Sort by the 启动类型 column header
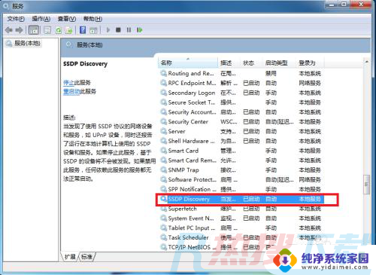 [x=280, y=63]
